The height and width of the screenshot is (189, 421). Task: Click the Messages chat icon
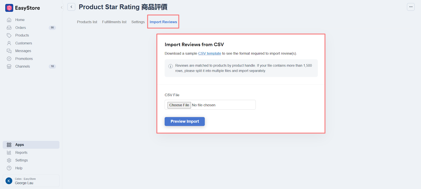9,51
